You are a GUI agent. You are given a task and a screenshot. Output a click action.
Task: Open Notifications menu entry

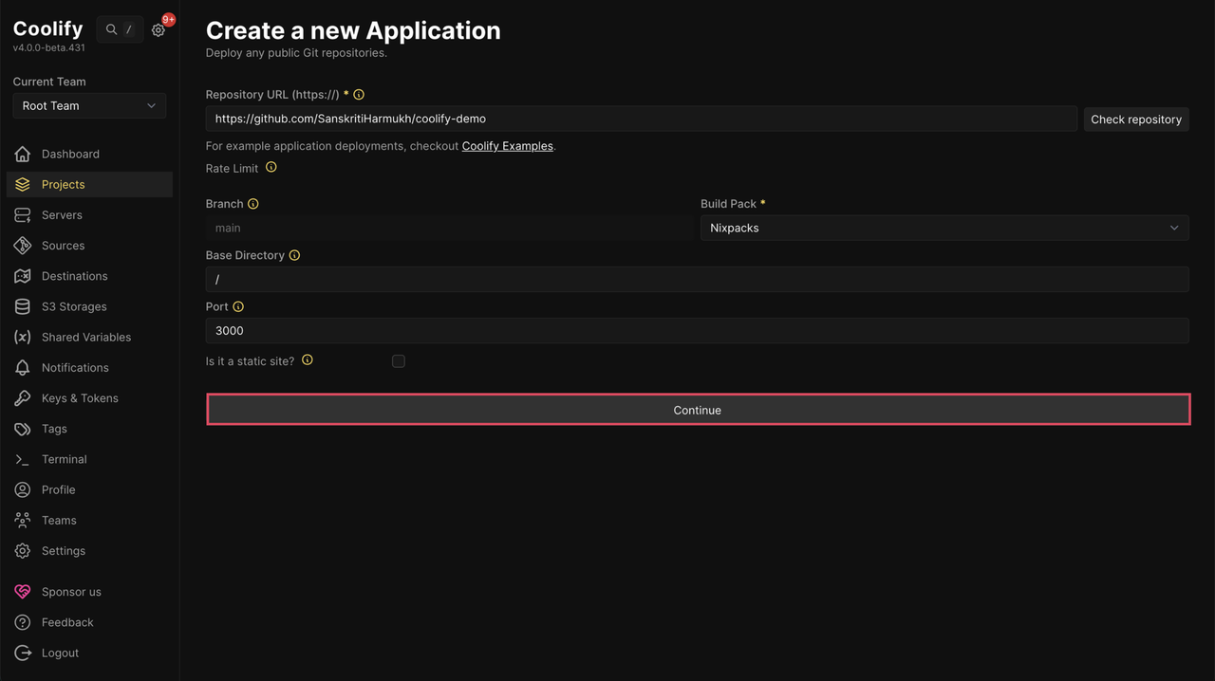tap(89, 368)
